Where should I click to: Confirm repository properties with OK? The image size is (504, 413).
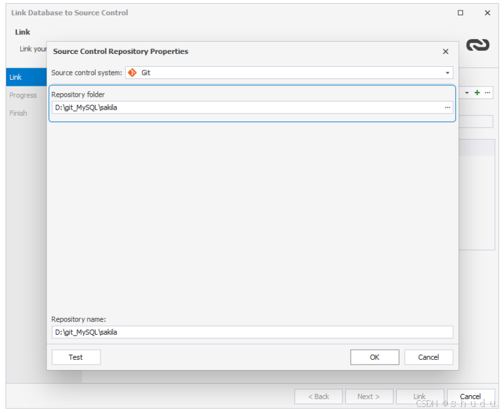point(374,357)
